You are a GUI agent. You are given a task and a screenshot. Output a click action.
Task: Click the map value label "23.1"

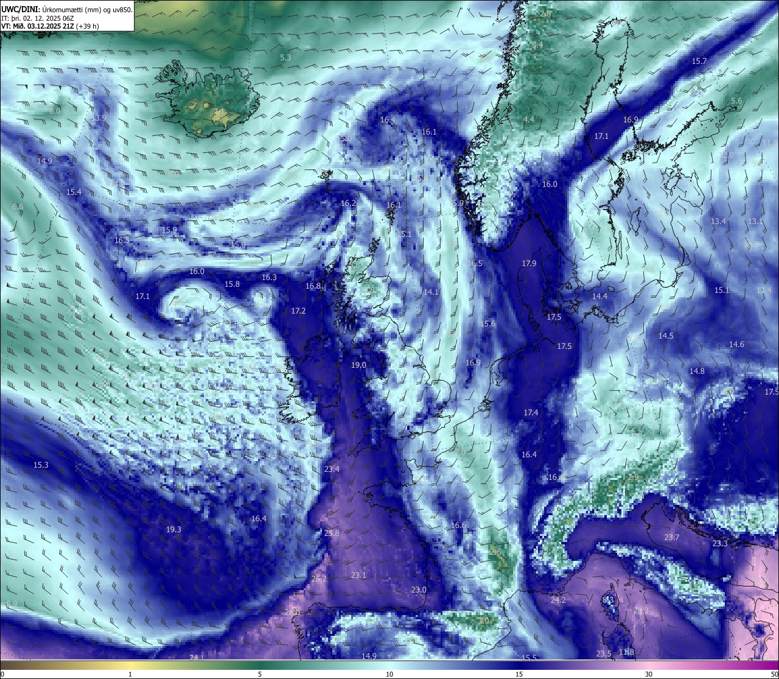[x=358, y=575]
